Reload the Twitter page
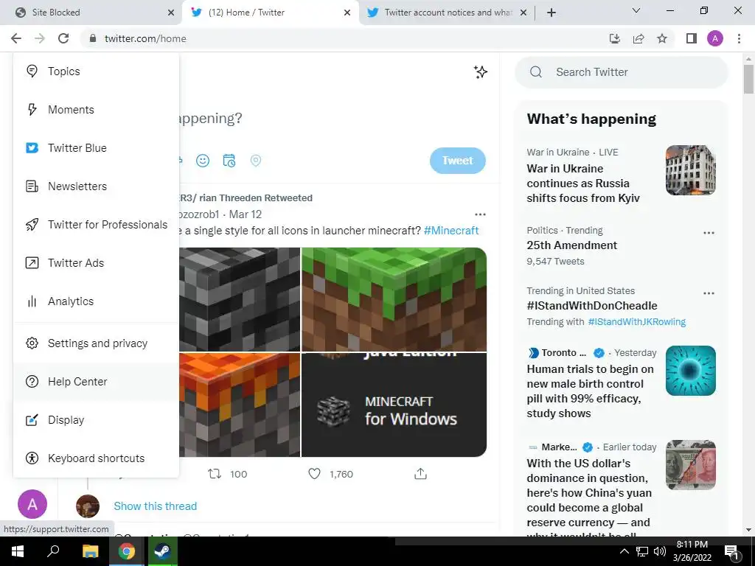This screenshot has height=566, width=755. pyautogui.click(x=63, y=38)
